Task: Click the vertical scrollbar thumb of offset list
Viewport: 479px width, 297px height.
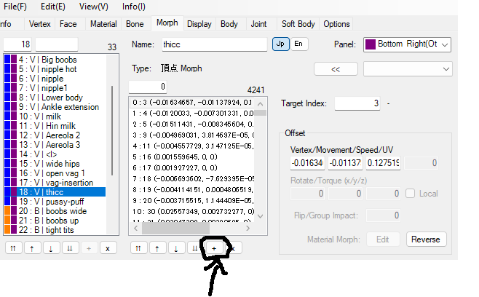Action: [261, 113]
